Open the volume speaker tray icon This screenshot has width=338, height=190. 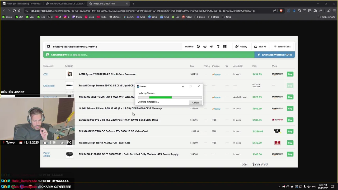tap(309, 187)
